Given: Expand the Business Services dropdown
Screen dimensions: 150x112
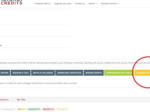Looking at the screenshot, I should [110, 4].
